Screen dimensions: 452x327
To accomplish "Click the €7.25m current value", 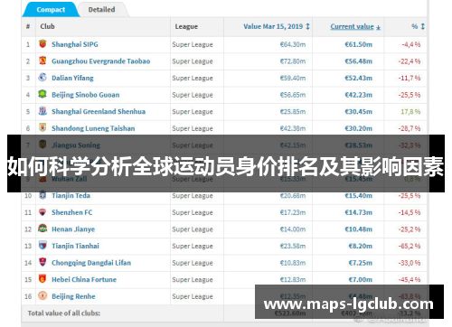I will 361,263.
